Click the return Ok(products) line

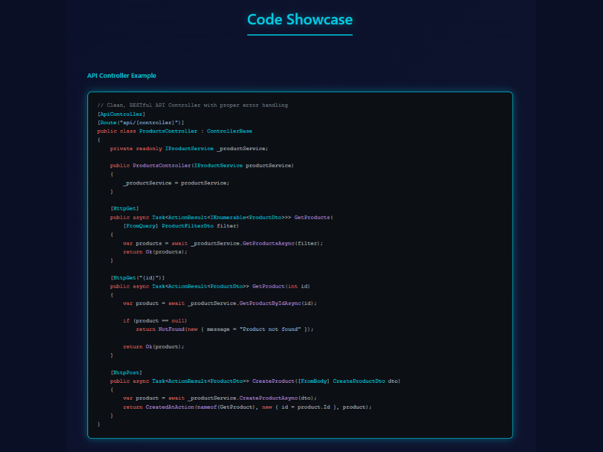[155, 252]
